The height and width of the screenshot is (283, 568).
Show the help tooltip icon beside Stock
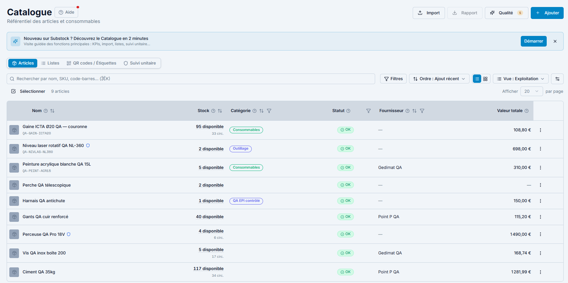coord(213,111)
